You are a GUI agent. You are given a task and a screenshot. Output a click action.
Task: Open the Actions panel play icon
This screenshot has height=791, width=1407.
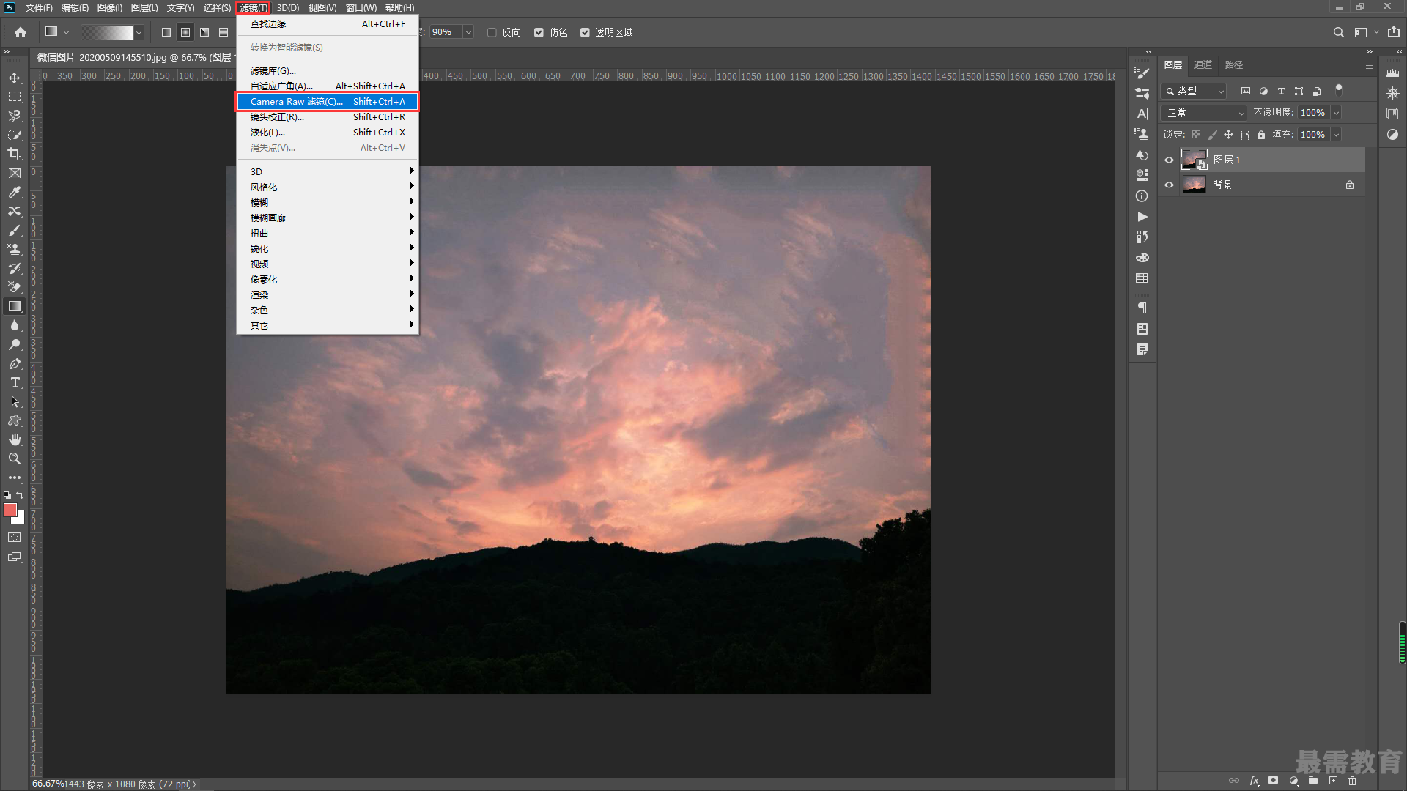(x=1142, y=217)
